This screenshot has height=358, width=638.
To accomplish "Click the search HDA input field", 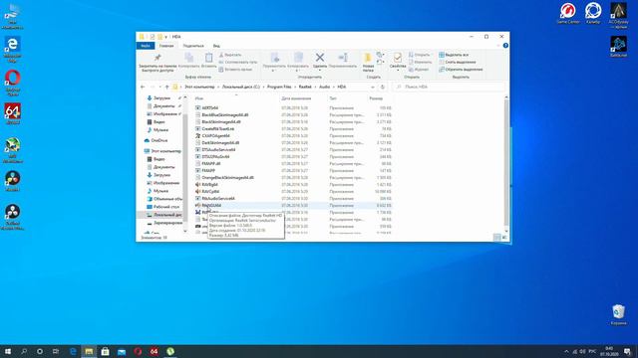I will [450, 87].
